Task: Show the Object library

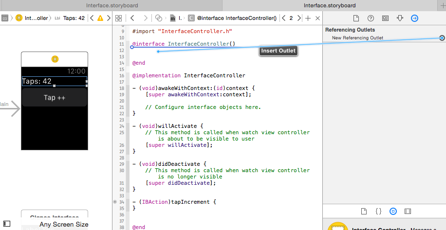Action: (x=393, y=211)
